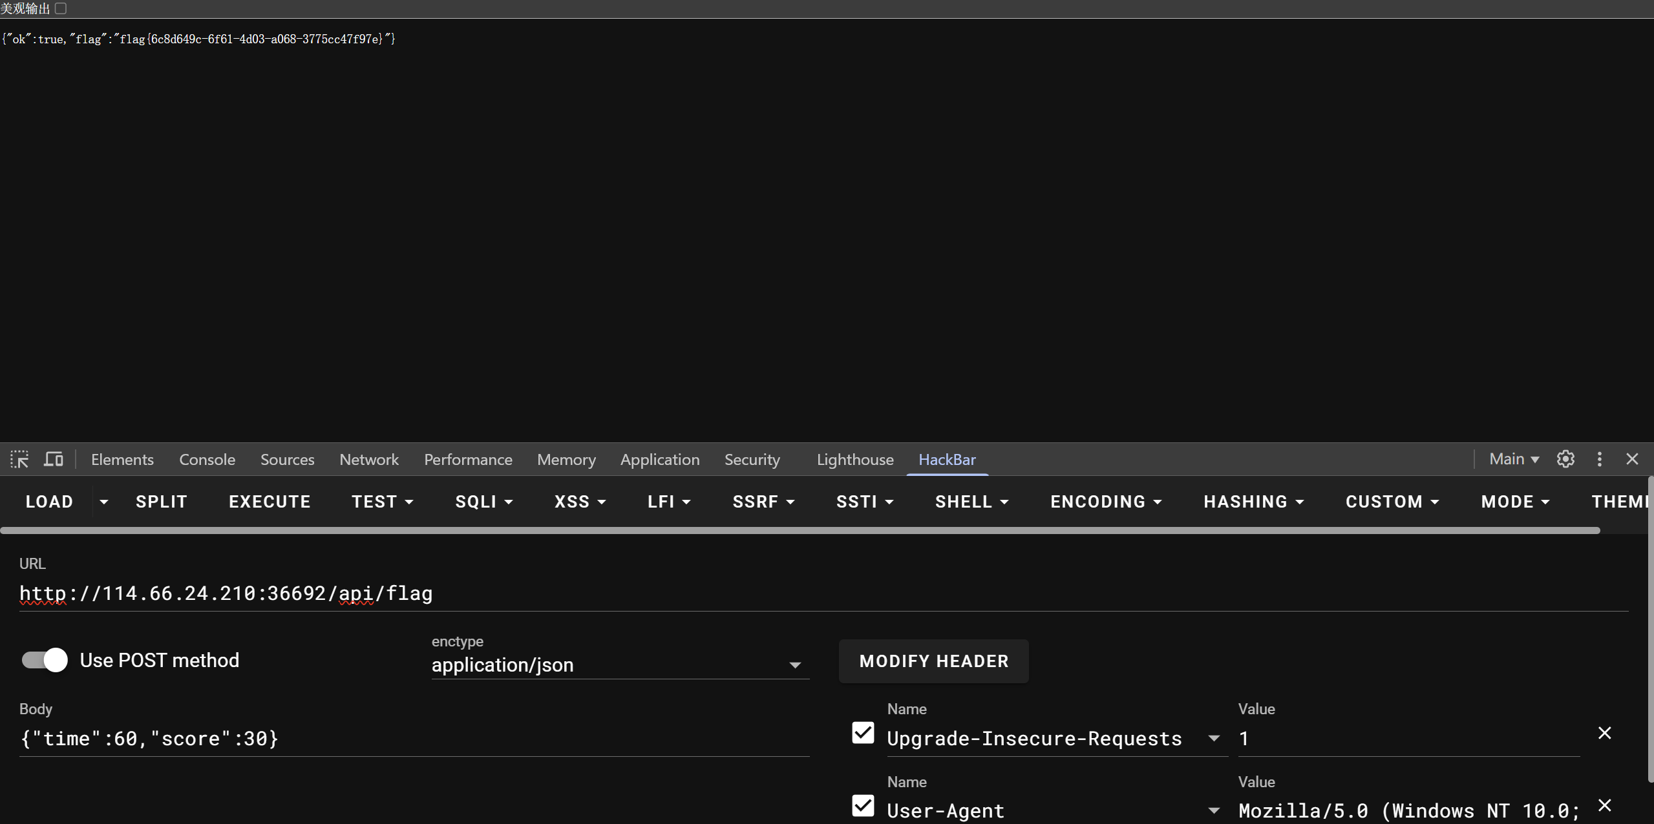The height and width of the screenshot is (824, 1654).
Task: Open the TEST dropdown menu
Action: [x=382, y=502]
